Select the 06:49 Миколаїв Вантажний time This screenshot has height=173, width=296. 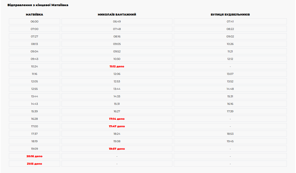[117, 21]
